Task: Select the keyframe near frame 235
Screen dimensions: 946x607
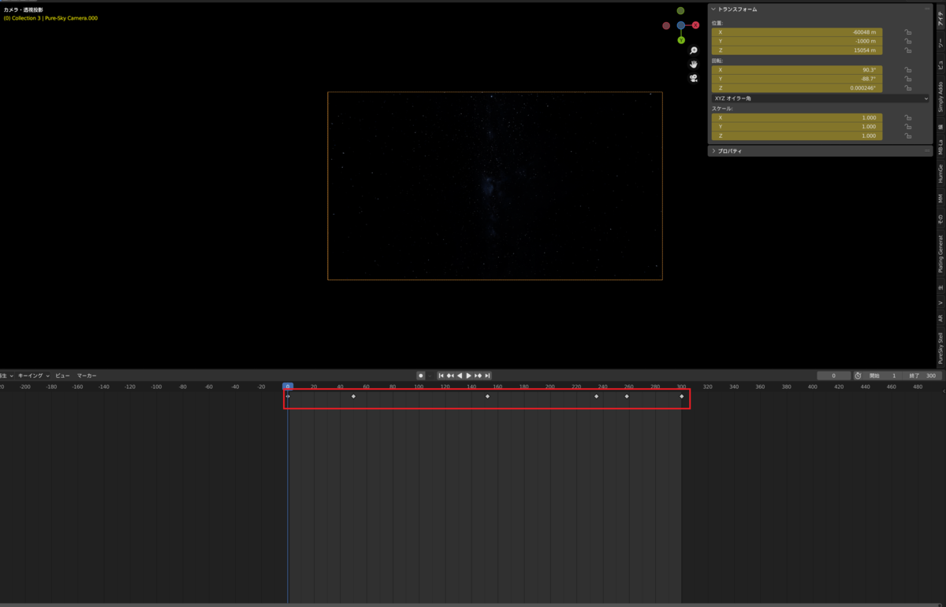Action: click(x=596, y=396)
